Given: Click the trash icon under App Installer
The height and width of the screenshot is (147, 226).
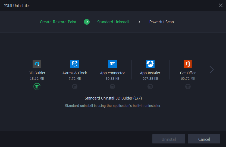Looking at the screenshot, I should (x=150, y=87).
